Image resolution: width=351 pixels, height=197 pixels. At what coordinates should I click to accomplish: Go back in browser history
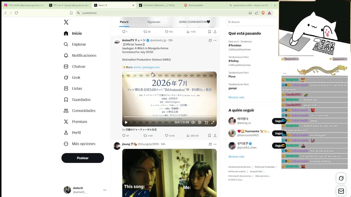click(5, 13)
